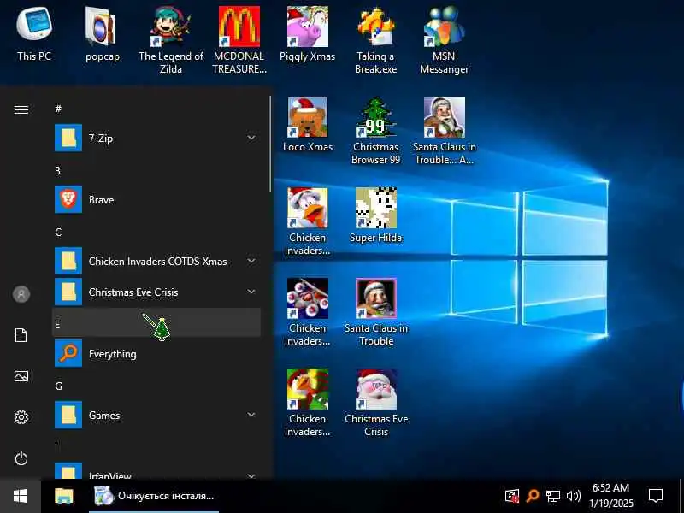Click the 'B' section letter header
684x513 pixels.
[x=57, y=170]
